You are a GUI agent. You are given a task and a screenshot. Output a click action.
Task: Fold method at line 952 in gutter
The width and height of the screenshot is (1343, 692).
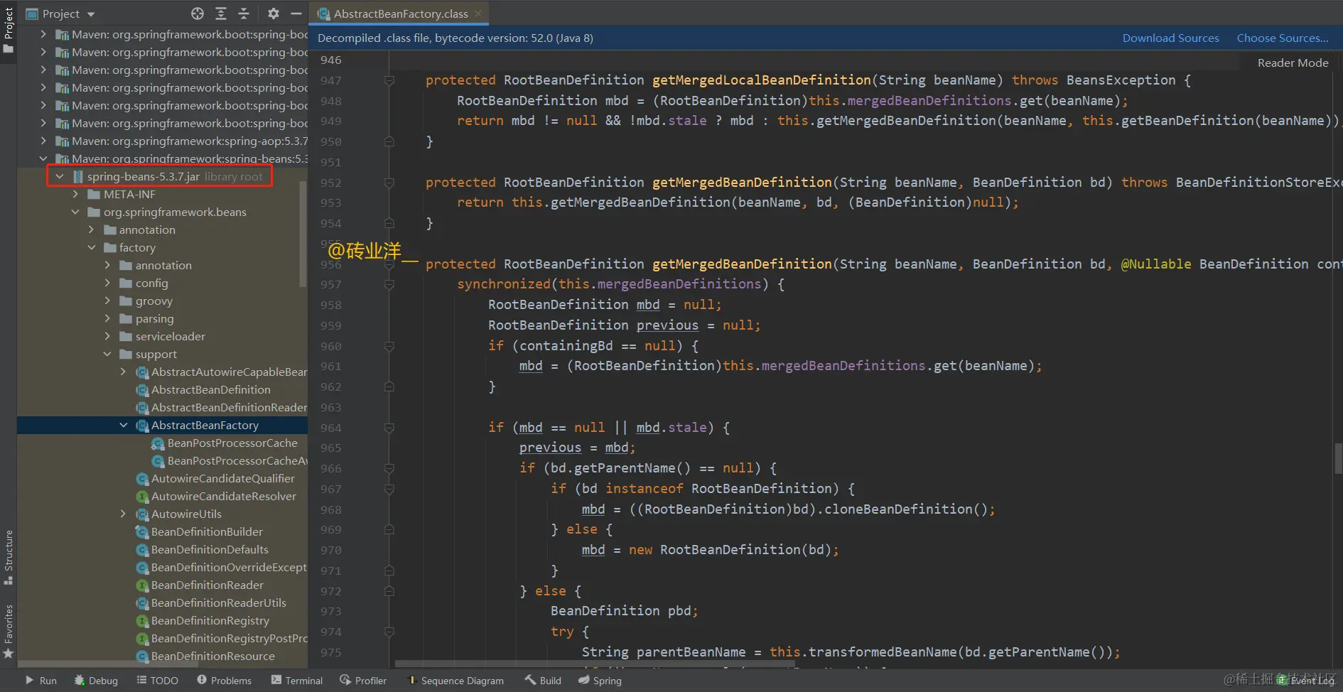pyautogui.click(x=389, y=183)
